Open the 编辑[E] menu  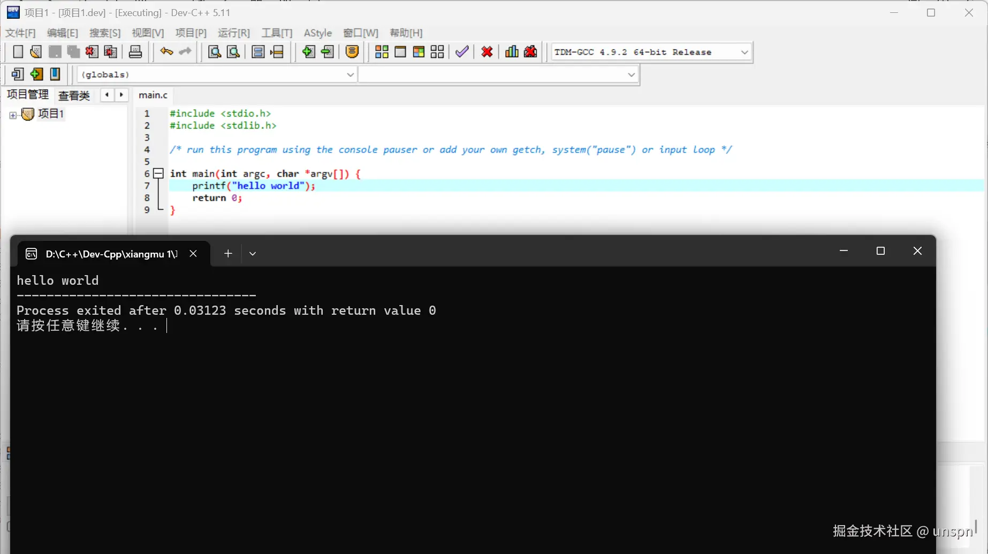pos(63,33)
